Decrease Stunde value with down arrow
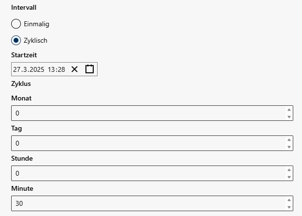 click(289, 177)
